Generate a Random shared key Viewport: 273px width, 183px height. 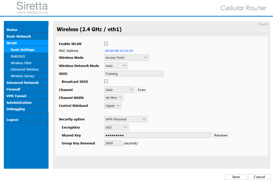tap(221, 135)
